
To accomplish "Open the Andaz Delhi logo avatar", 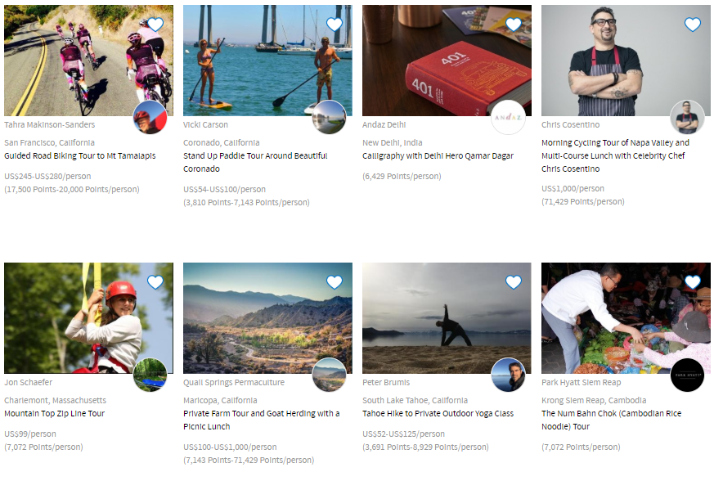I will (x=508, y=117).
